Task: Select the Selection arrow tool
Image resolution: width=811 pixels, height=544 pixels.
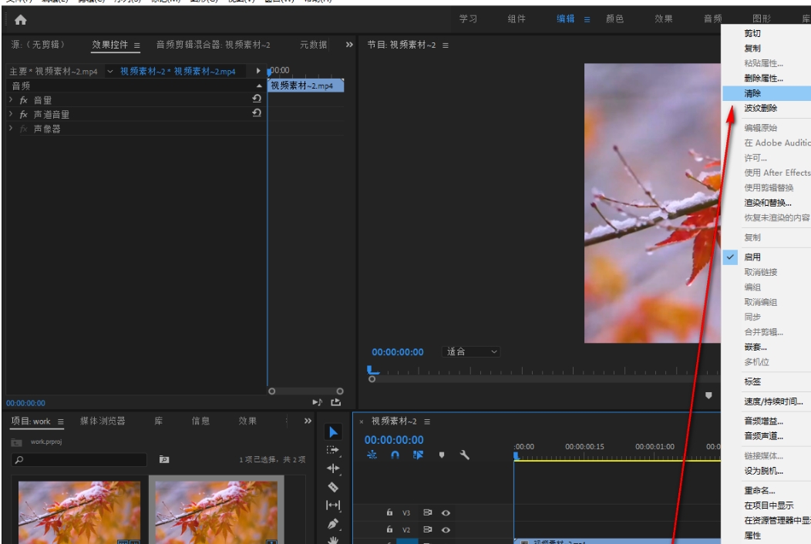Action: pos(333,432)
